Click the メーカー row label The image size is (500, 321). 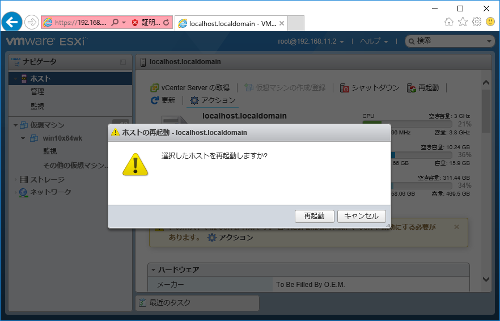click(171, 285)
